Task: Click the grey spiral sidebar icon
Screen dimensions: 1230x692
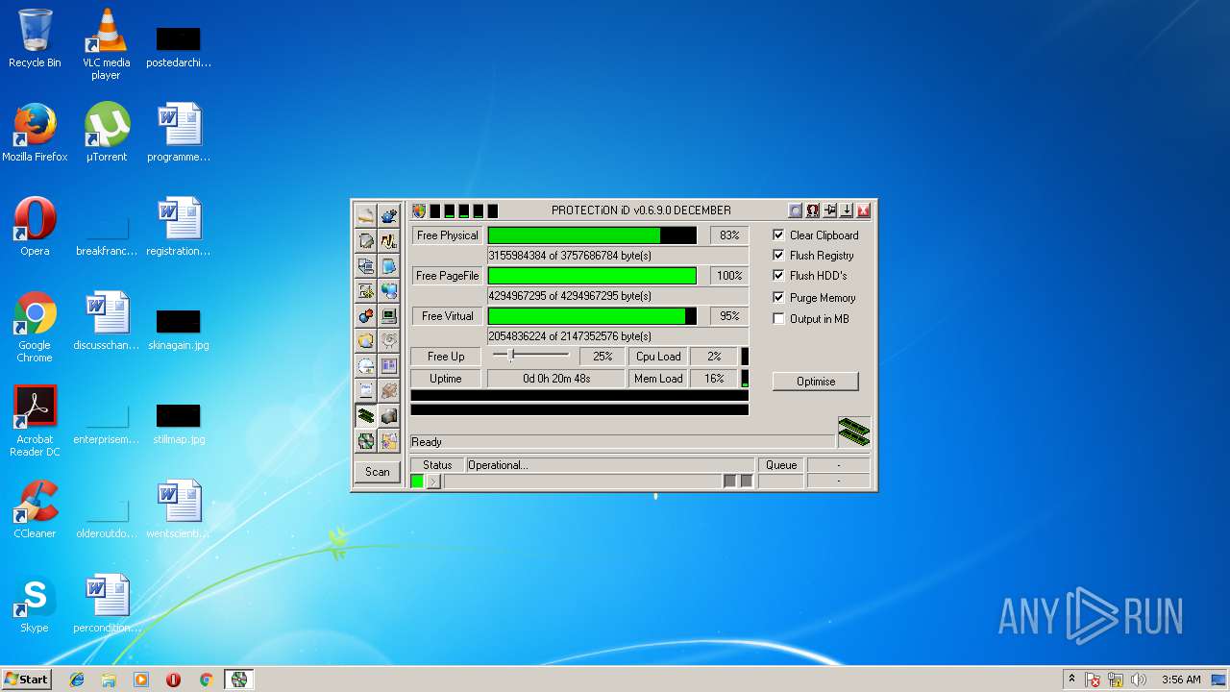Action: 389,340
